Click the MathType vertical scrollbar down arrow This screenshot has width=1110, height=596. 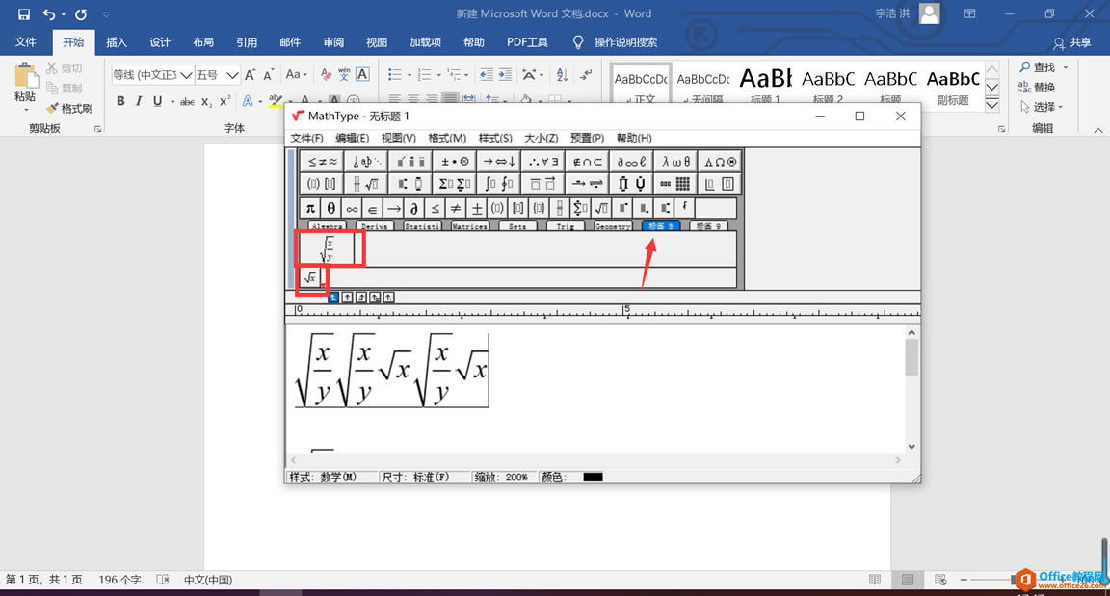[x=911, y=446]
